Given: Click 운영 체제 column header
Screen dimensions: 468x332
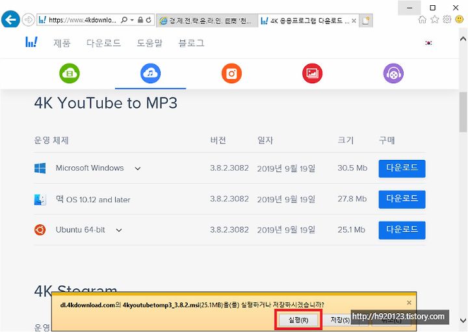Looking at the screenshot, I should 51,140.
